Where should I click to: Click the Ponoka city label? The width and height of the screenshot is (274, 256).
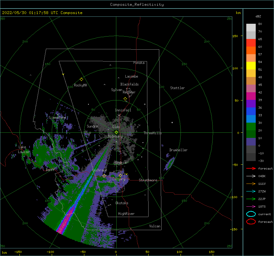coord(139,63)
